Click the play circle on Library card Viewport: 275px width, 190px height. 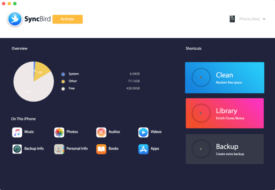[x=201, y=113]
